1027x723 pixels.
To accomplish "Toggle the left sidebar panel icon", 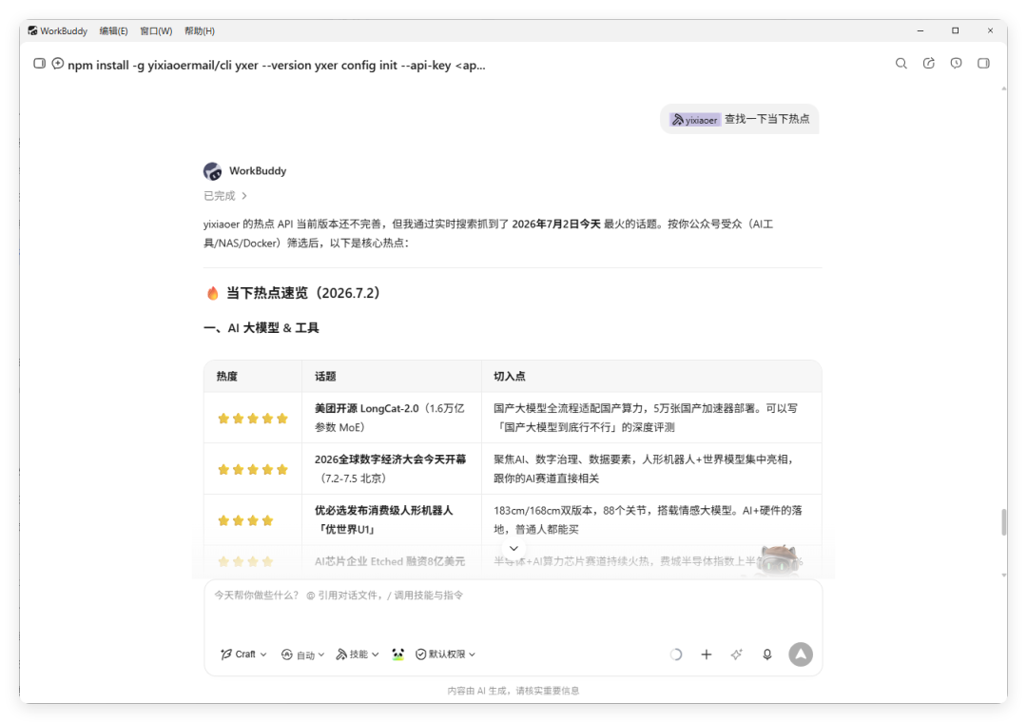I will [x=39, y=64].
